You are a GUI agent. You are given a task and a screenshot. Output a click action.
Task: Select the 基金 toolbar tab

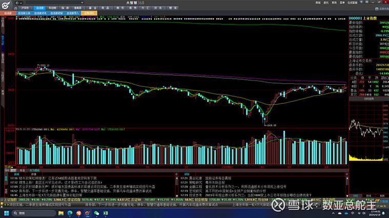pos(92,8)
